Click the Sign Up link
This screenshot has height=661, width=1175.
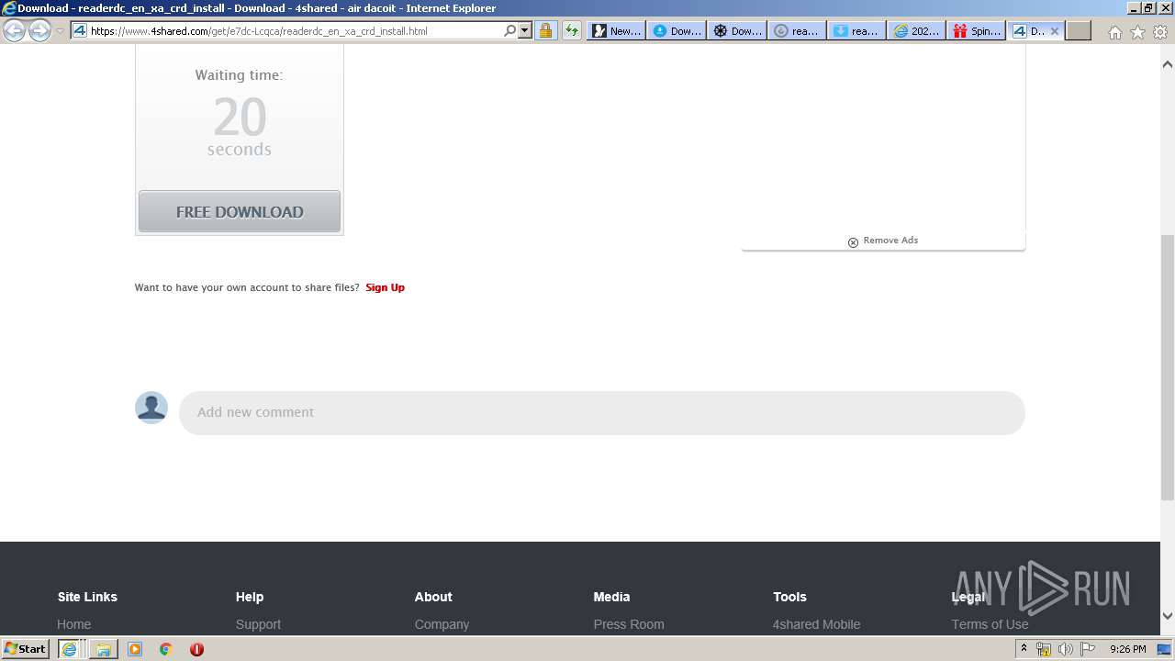pos(385,287)
